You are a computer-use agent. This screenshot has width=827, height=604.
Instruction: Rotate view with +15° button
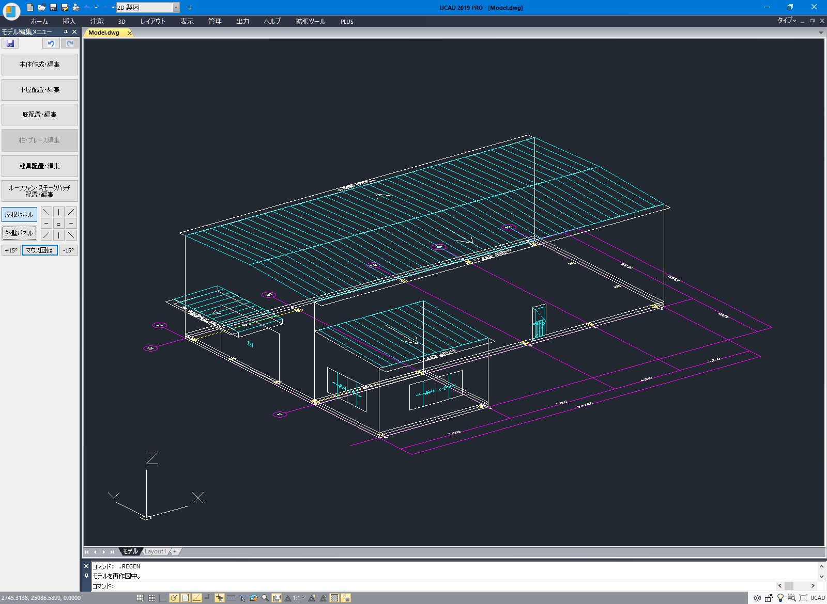pyautogui.click(x=11, y=250)
